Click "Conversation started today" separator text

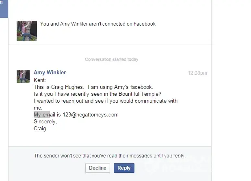pos(111,59)
